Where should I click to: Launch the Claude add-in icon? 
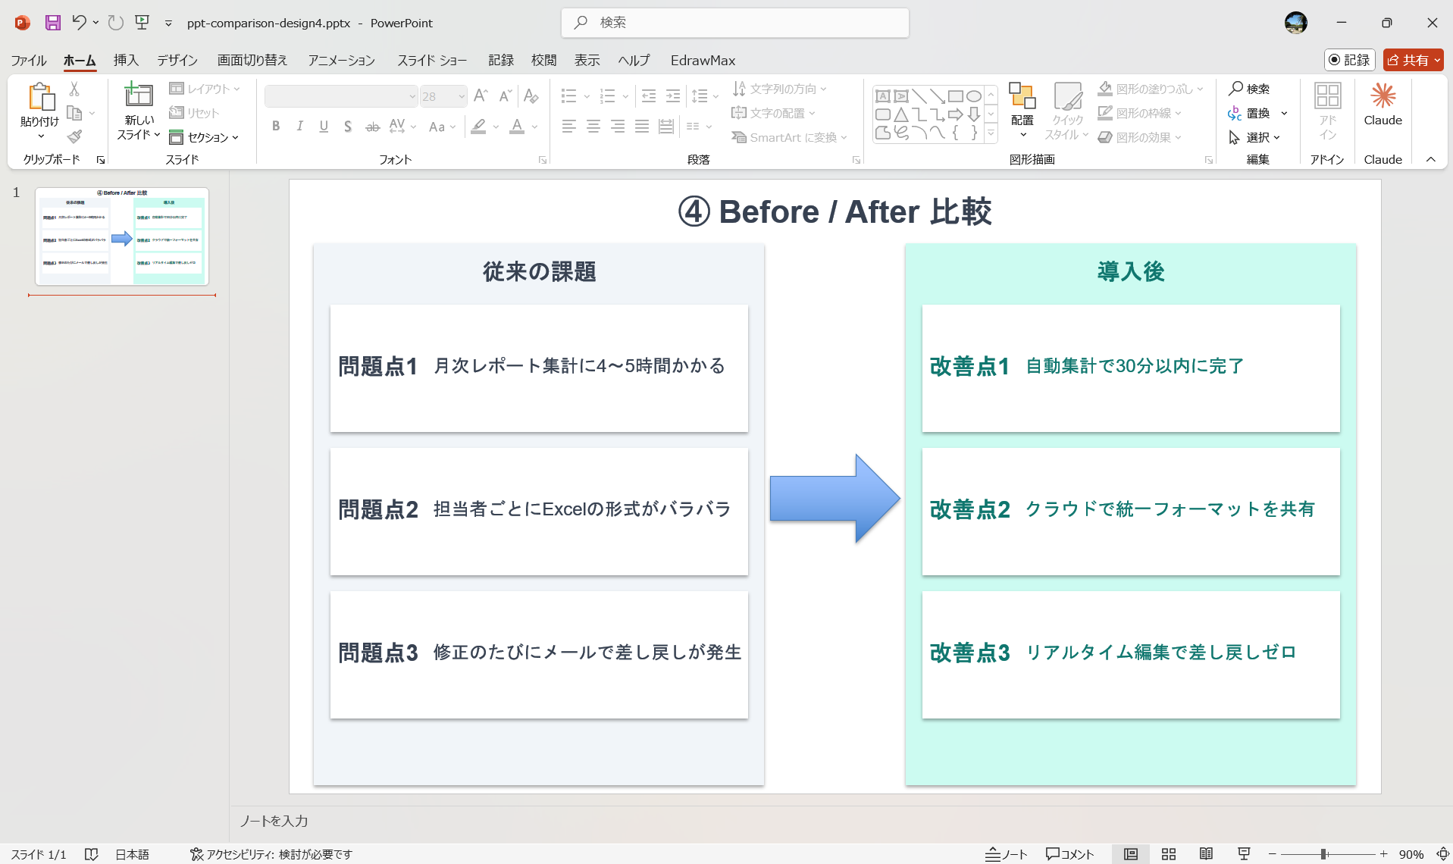[1383, 105]
